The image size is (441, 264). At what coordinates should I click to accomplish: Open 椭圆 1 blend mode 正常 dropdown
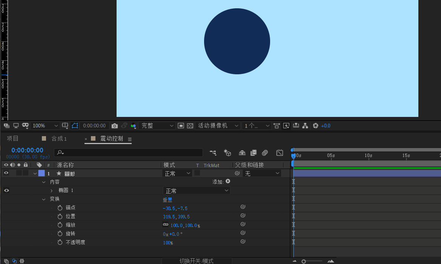pyautogui.click(x=197, y=190)
